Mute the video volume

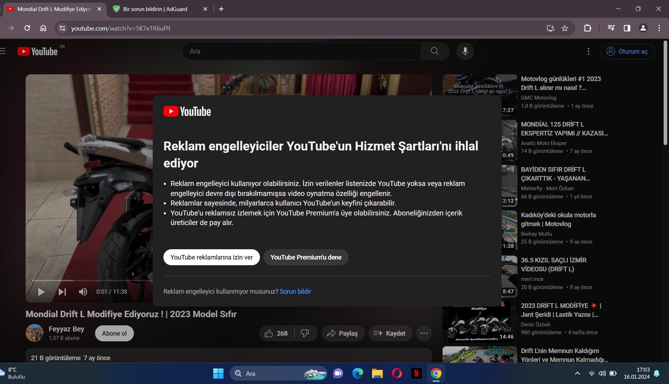point(83,292)
